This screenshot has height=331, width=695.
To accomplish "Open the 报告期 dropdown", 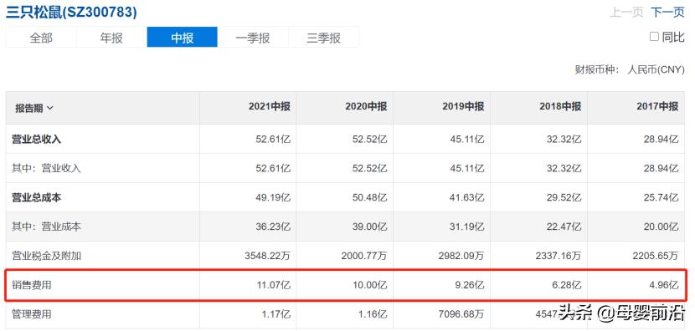I will click(34, 108).
